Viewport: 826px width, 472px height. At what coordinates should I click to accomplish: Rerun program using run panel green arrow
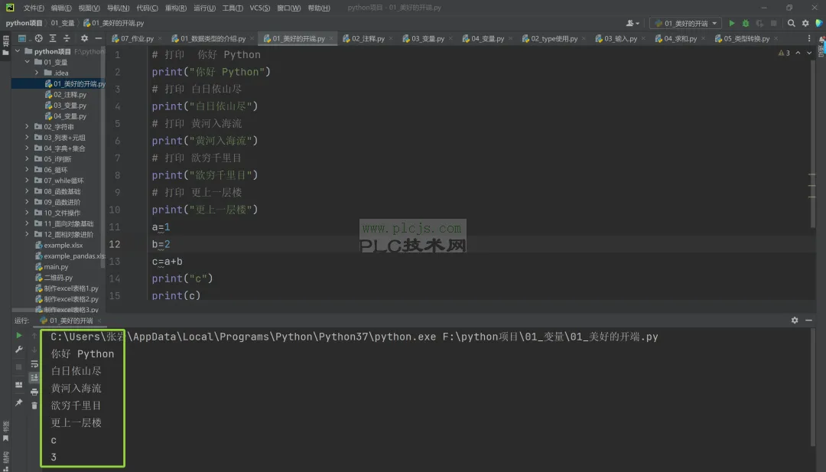click(x=19, y=336)
